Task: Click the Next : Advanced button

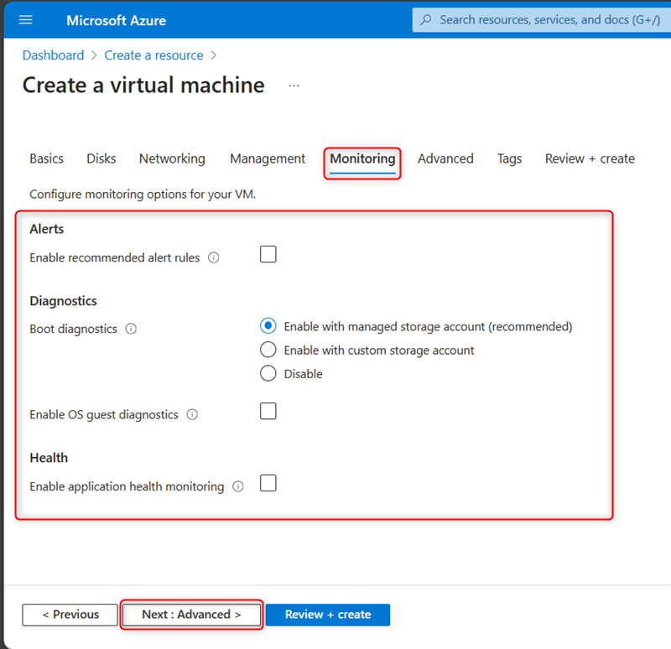Action: 190,615
